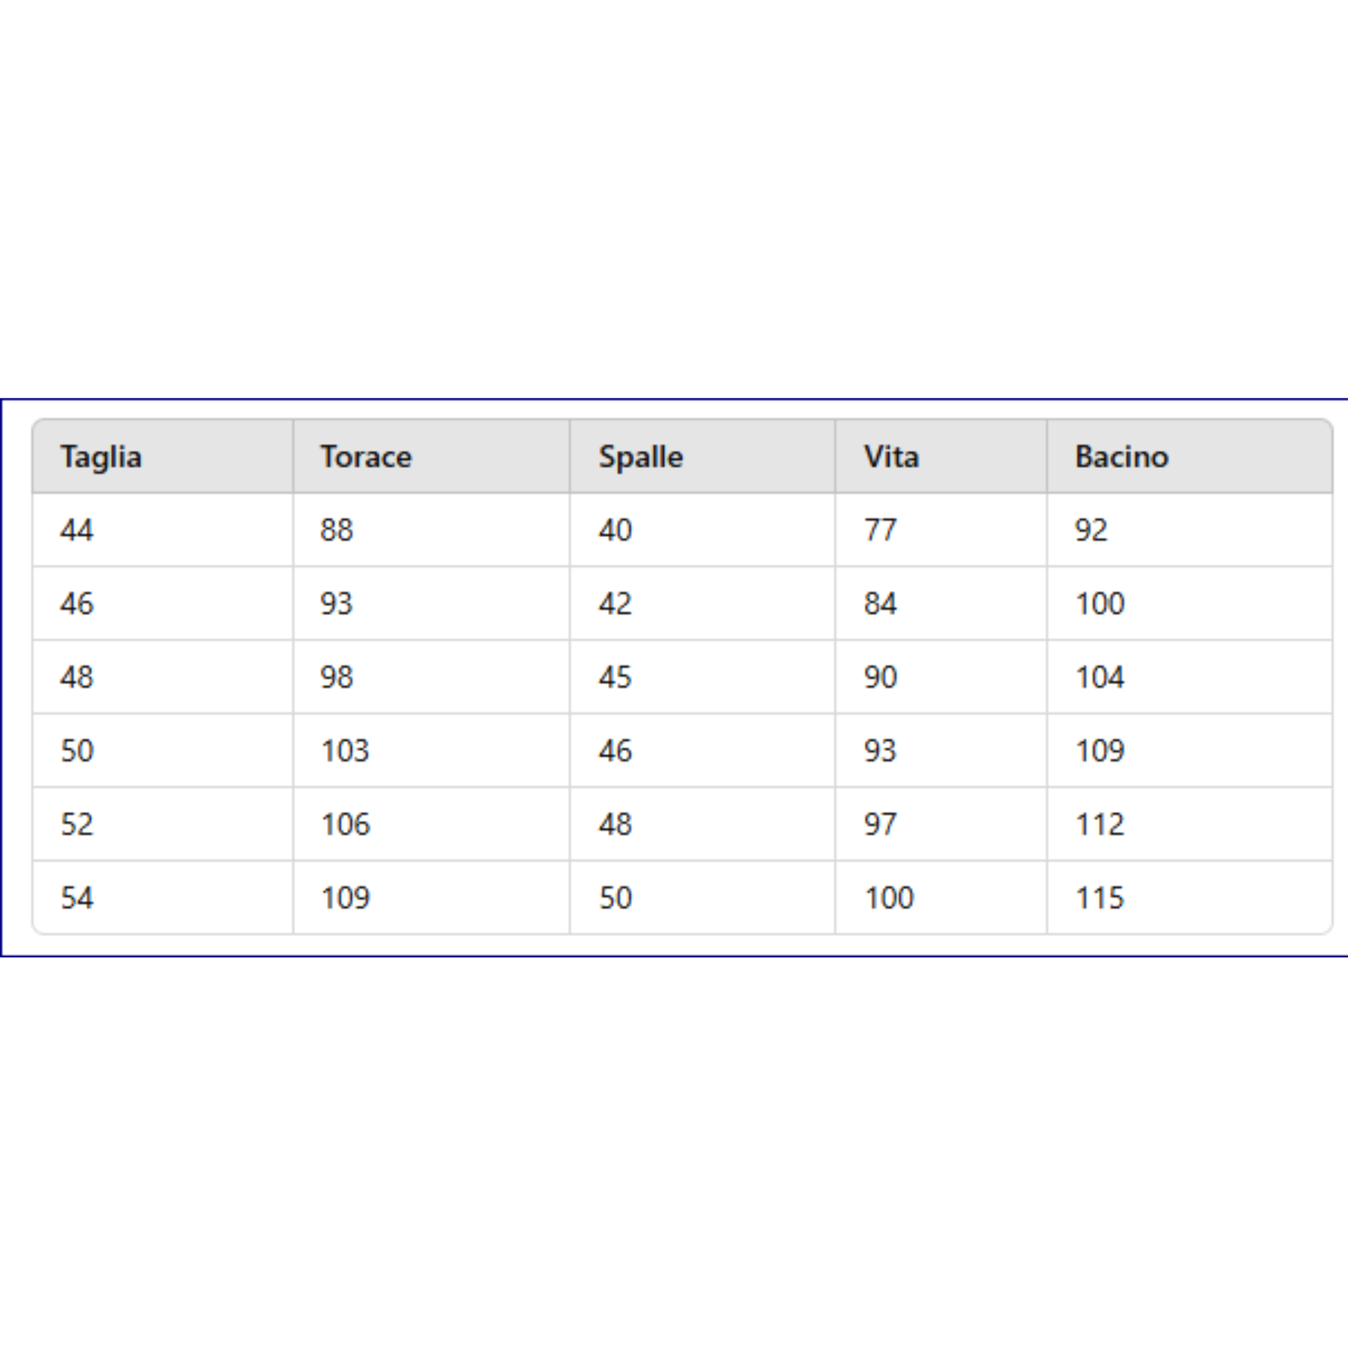This screenshot has width=1348, height=1348.
Task: Click the Torace column header
Action: click(x=365, y=457)
